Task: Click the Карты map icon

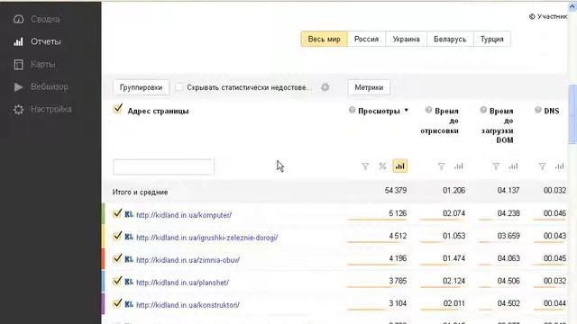Action: tap(18, 65)
